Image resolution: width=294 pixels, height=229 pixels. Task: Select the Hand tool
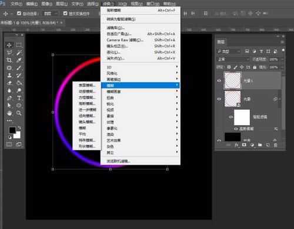(9, 113)
